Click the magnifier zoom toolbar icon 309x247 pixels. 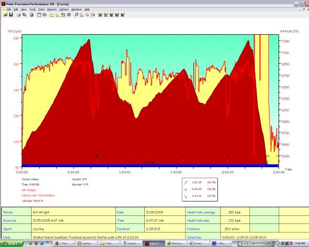[76, 15]
